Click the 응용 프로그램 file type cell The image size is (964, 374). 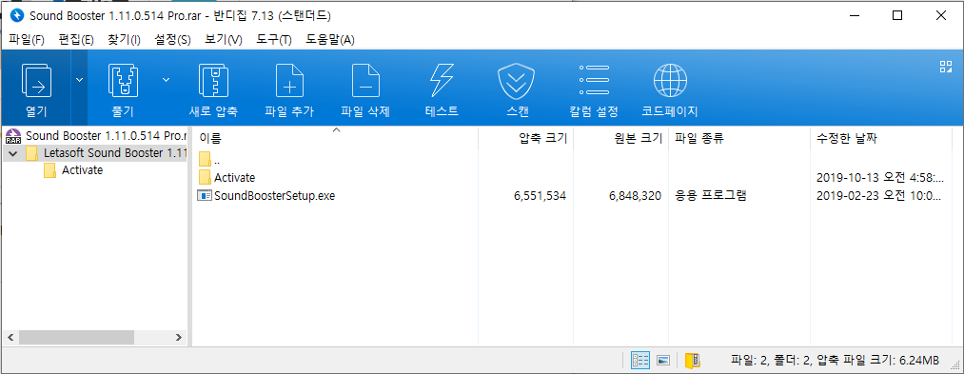[711, 196]
